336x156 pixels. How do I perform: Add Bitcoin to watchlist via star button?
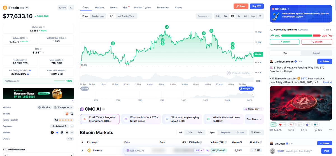[62, 8]
